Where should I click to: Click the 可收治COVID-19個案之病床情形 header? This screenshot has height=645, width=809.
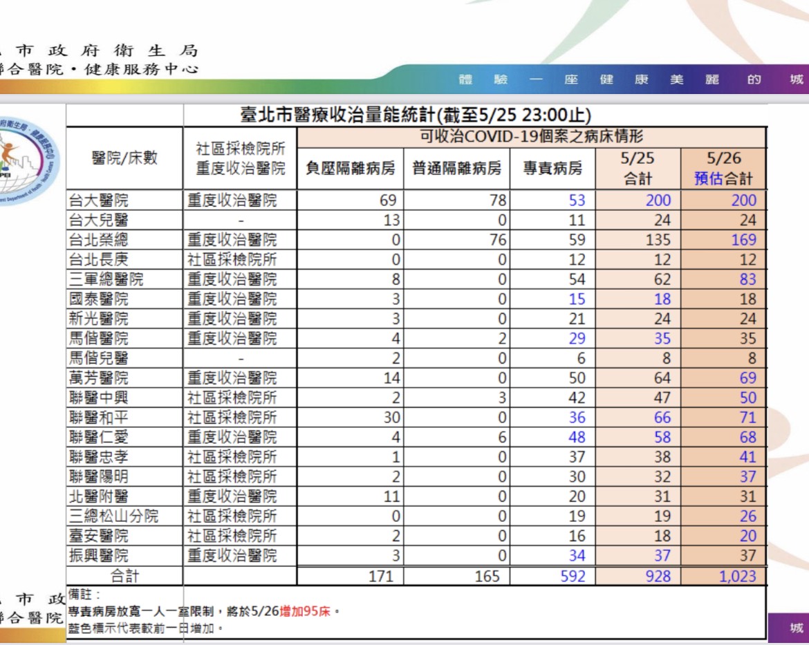[x=532, y=136]
